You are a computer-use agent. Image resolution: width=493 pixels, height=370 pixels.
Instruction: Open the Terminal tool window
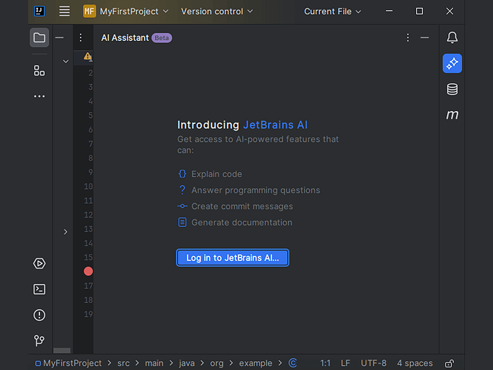point(39,289)
